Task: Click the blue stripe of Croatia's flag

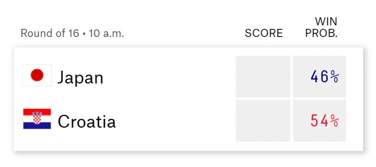Action: click(37, 126)
